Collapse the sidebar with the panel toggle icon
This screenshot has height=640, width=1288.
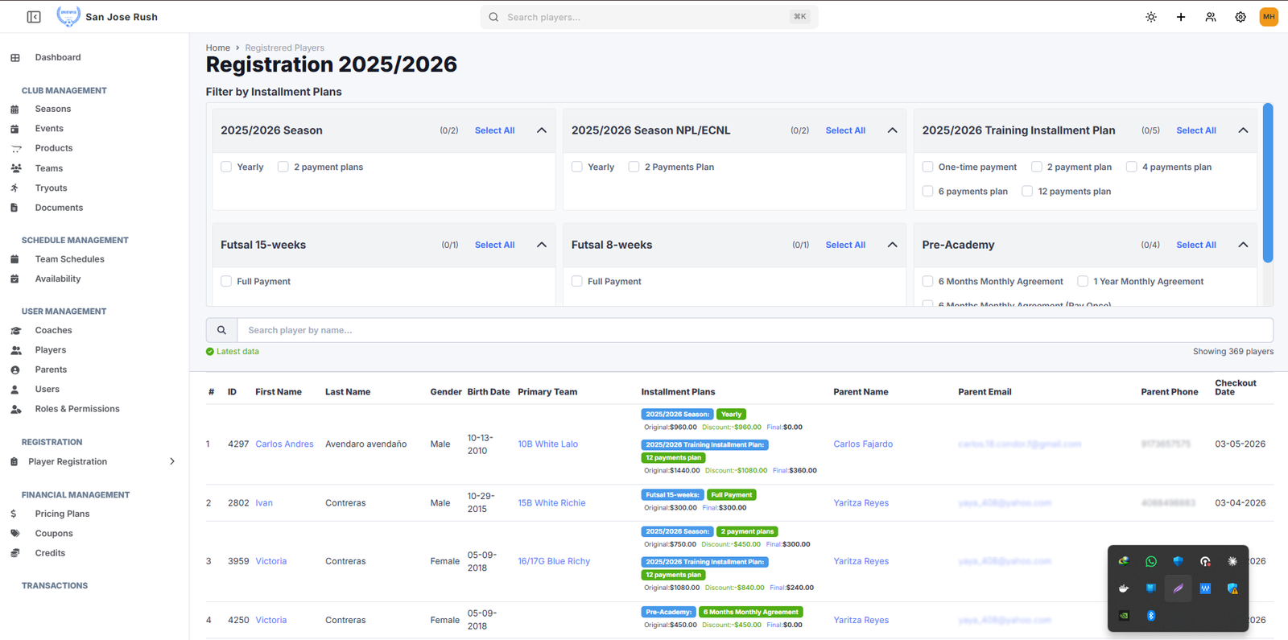[x=34, y=17]
